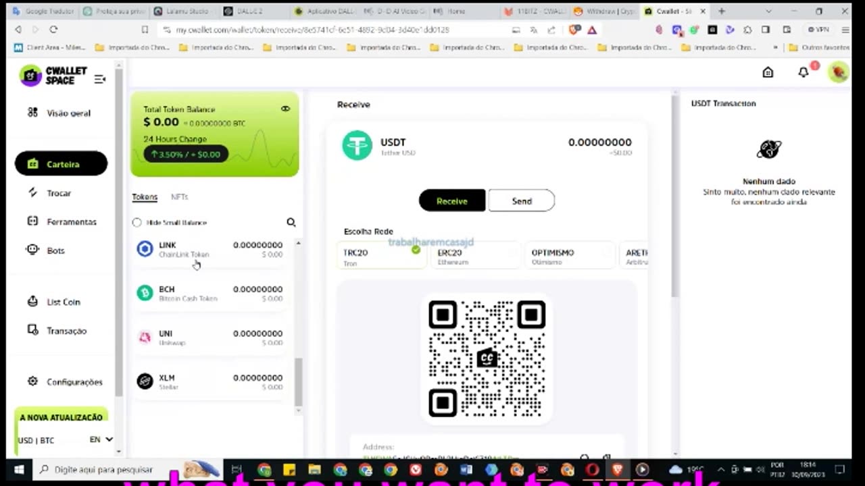Click the browser reload button
865x486 pixels.
(x=53, y=30)
